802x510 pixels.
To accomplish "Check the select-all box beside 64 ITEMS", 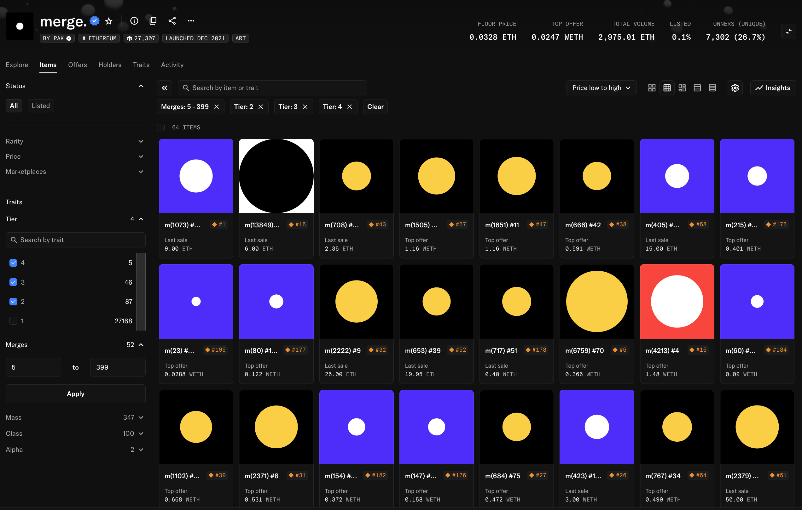I will coord(161,127).
